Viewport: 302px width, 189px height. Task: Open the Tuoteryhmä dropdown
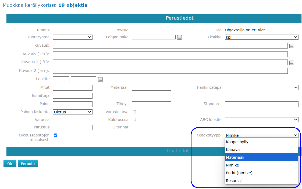(73, 37)
